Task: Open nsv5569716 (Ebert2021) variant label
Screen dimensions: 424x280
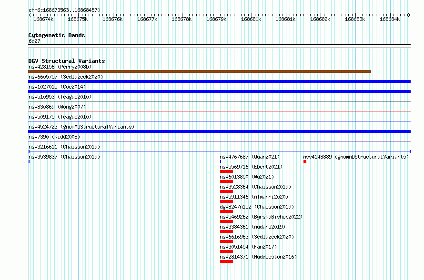Action: [x=251, y=167]
